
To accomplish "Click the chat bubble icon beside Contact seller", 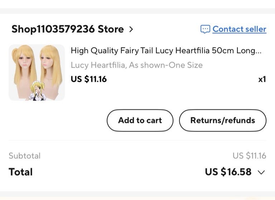I will click(x=205, y=29).
